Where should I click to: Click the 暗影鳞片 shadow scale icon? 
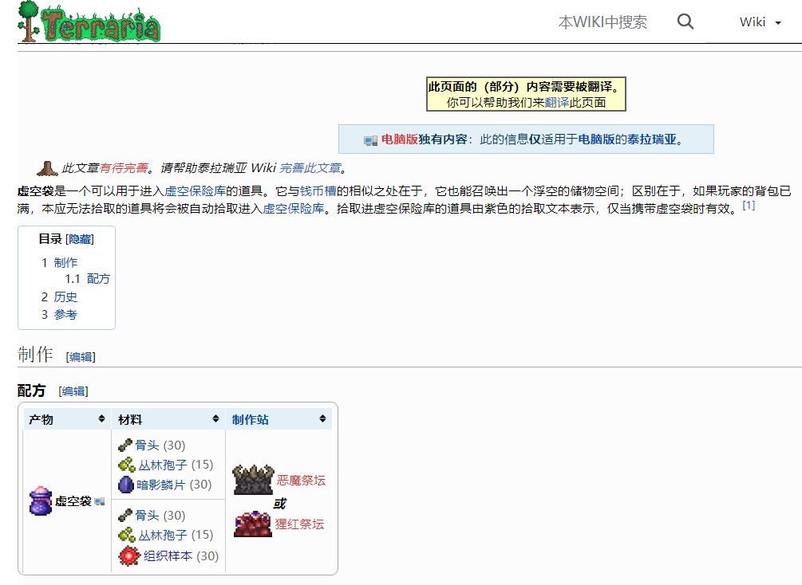point(126,485)
